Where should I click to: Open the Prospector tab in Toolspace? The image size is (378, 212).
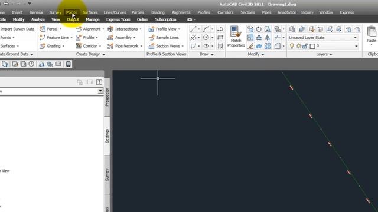[107, 97]
